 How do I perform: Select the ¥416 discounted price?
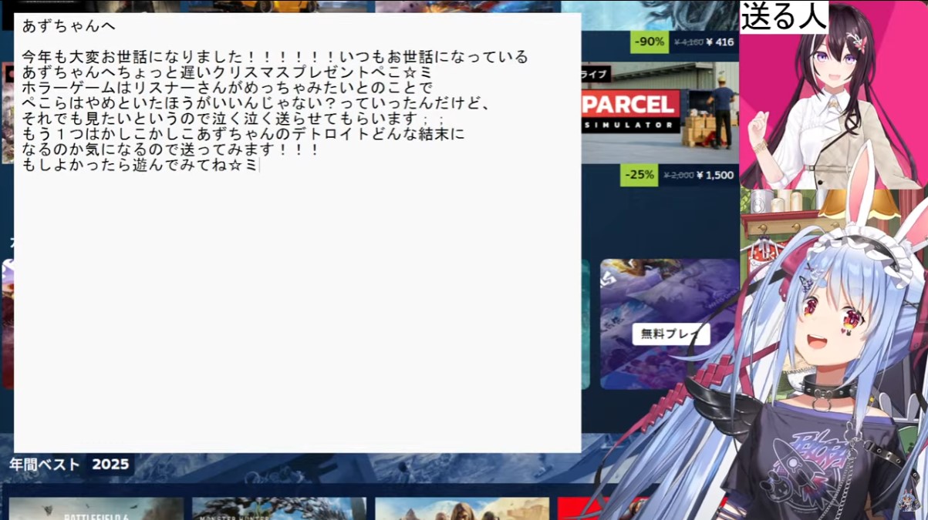[719, 42]
